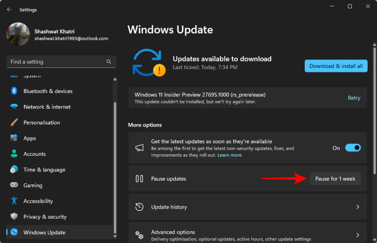
Task: Open Advanced options chevron
Action: pyautogui.click(x=357, y=235)
